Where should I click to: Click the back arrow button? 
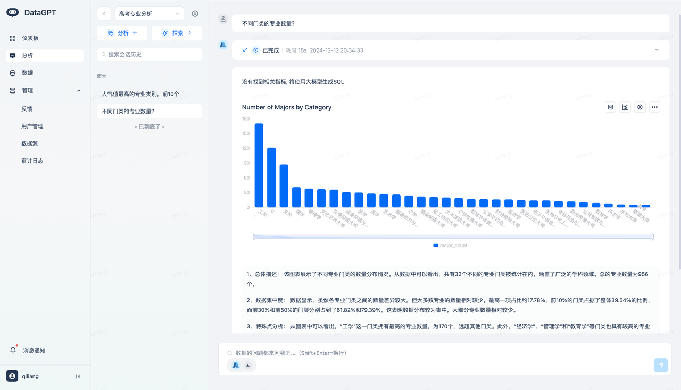104,14
